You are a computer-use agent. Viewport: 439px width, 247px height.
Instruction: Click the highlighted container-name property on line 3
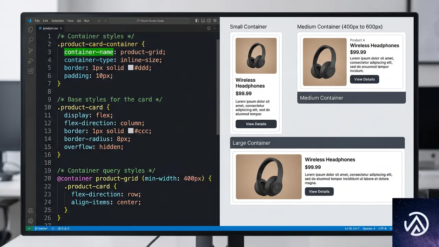point(89,52)
